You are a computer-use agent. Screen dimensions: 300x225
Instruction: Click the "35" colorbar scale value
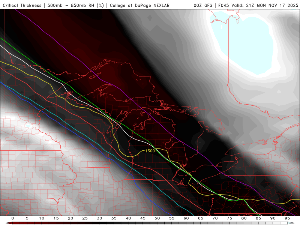[x=114, y=218]
